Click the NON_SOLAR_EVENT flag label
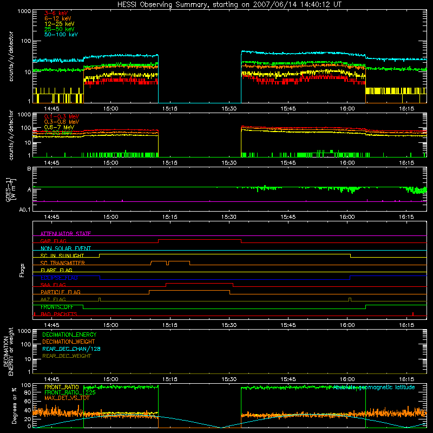433x433 pixels. point(65,248)
